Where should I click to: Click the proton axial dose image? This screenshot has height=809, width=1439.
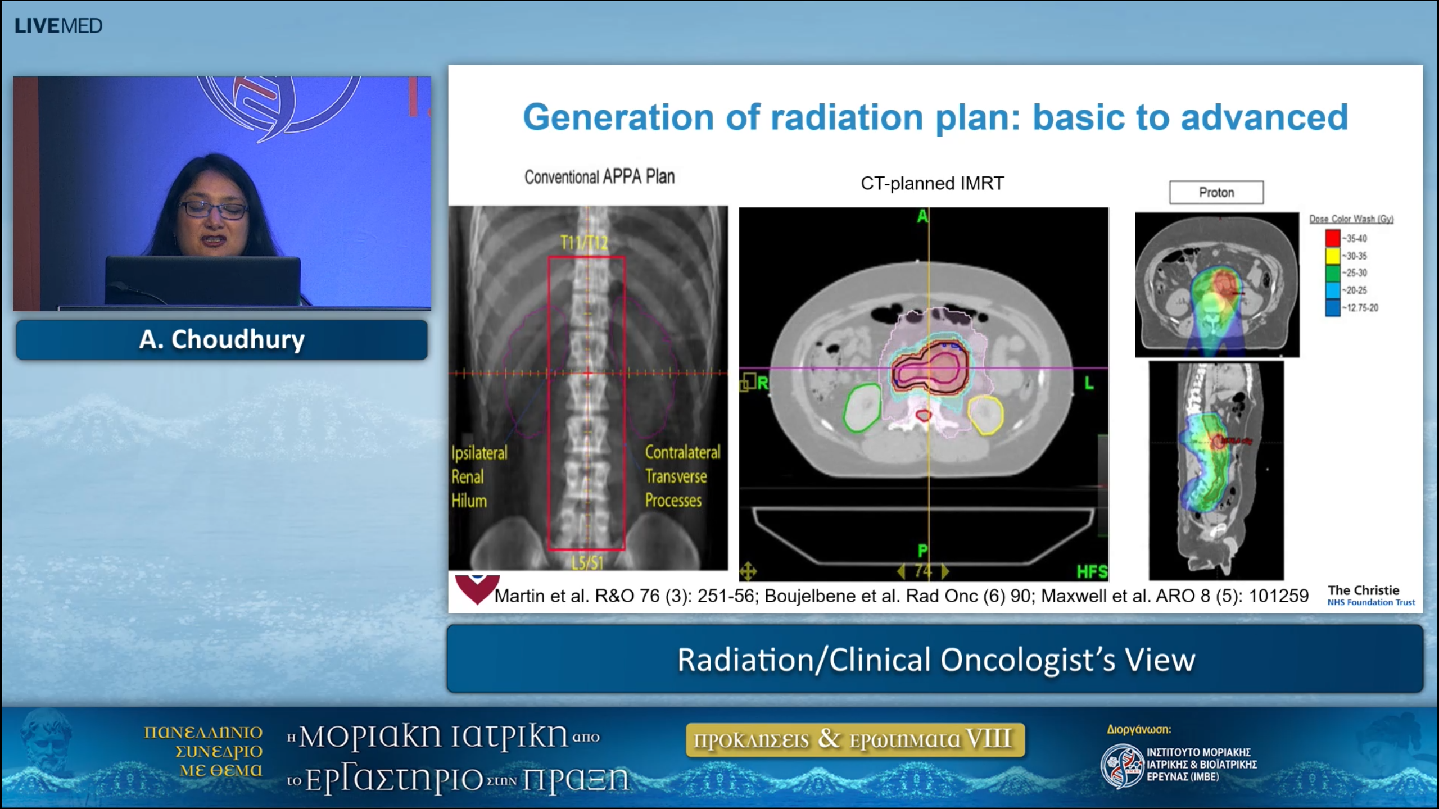1217,285
